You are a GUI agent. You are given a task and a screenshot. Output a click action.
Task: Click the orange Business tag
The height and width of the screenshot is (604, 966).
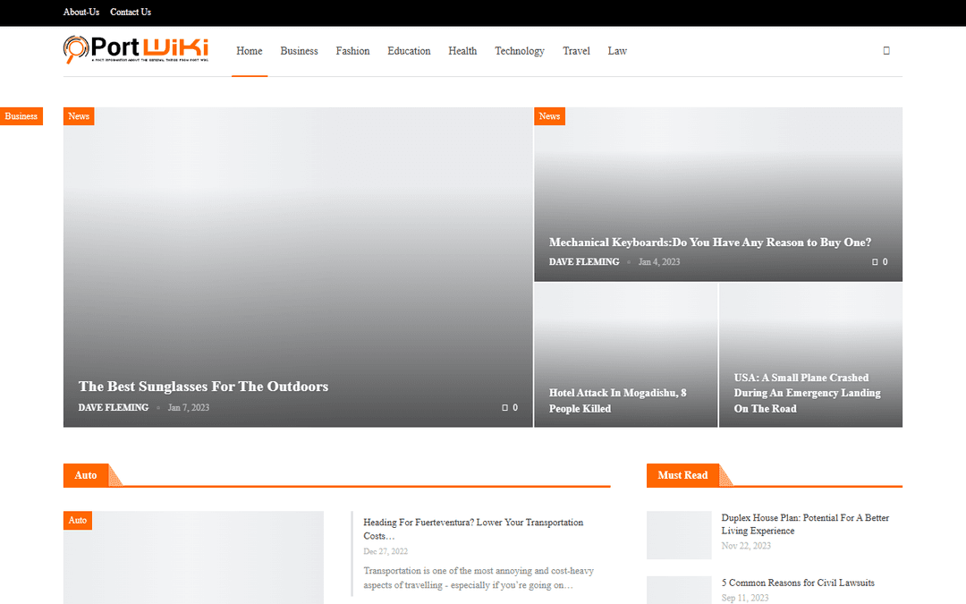[x=21, y=115]
